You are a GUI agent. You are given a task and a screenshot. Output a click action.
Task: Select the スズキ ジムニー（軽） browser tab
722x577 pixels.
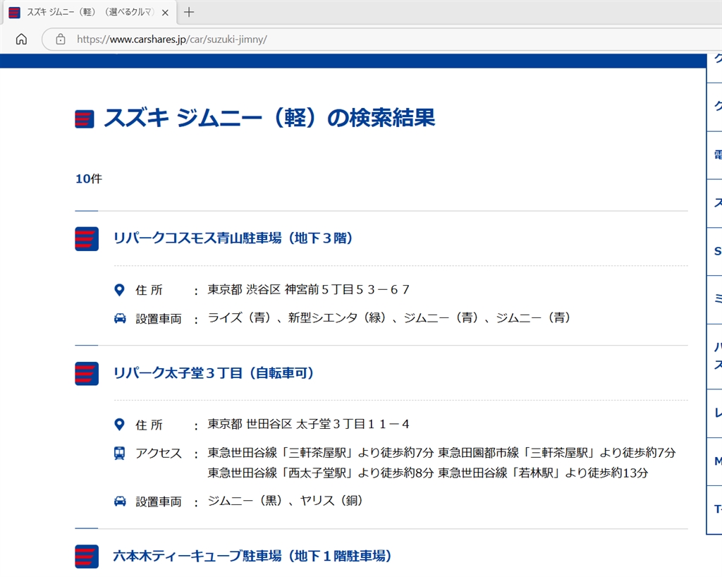coord(90,13)
